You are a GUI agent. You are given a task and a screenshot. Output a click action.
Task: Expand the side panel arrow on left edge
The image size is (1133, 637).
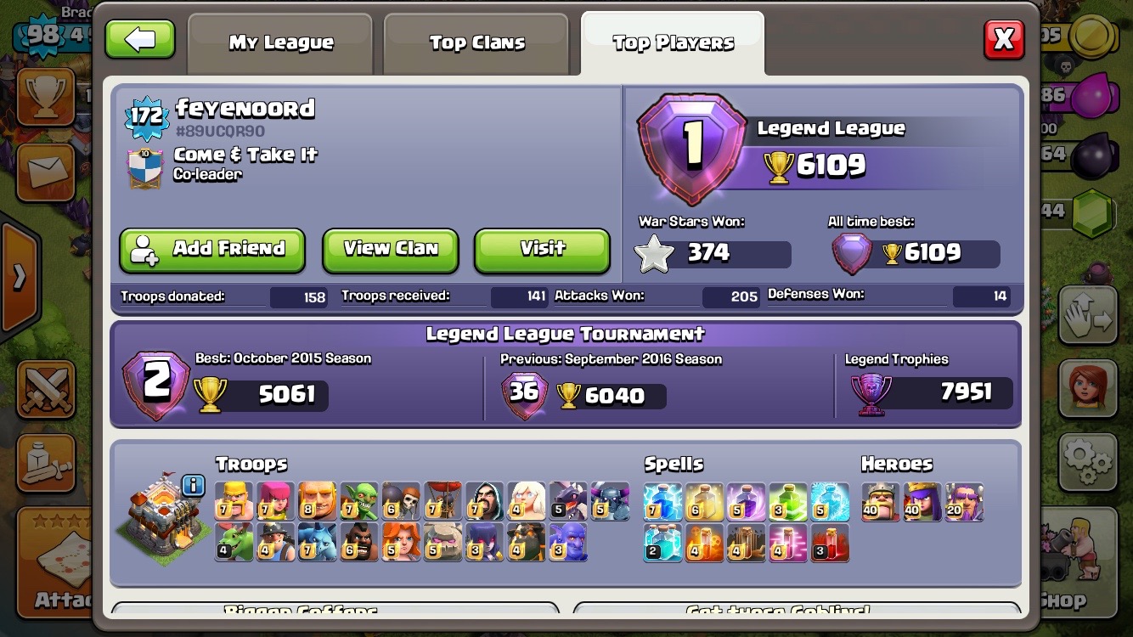(19, 278)
